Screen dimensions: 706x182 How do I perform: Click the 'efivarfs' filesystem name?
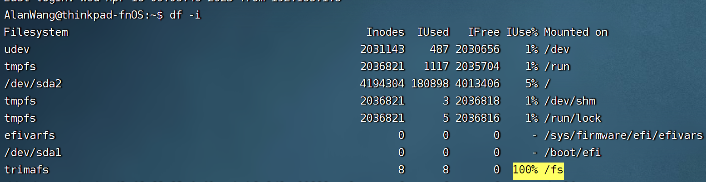click(x=29, y=135)
